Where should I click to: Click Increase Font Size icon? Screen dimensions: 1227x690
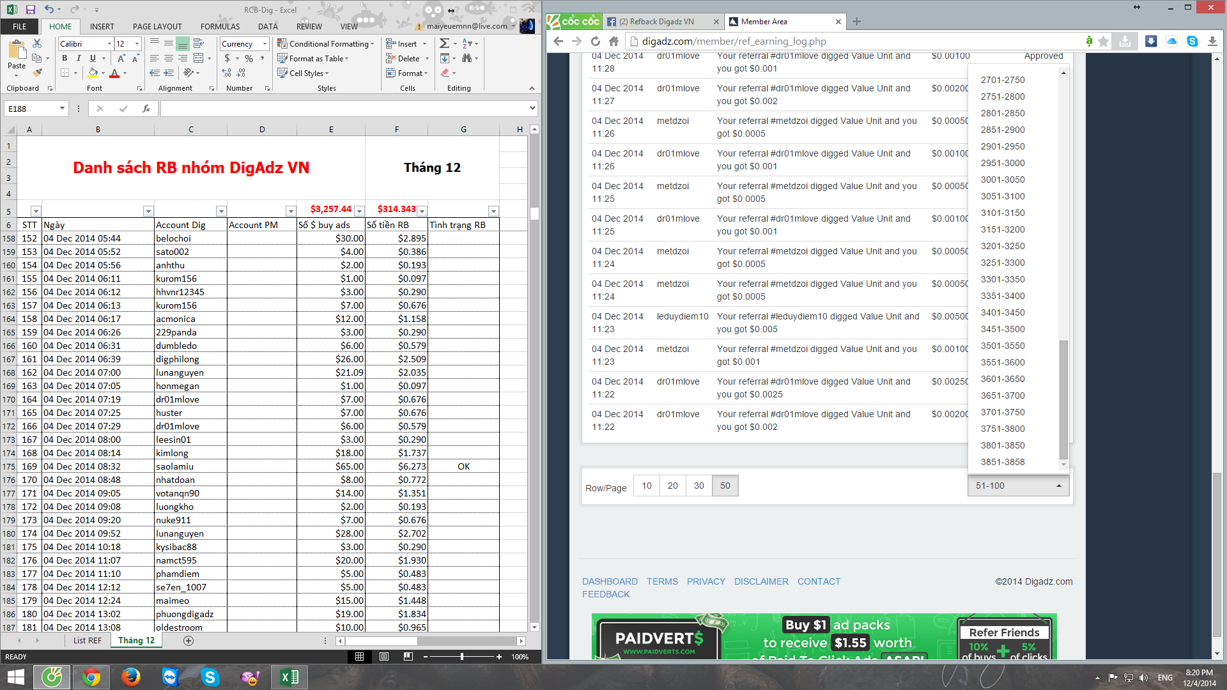(122, 58)
